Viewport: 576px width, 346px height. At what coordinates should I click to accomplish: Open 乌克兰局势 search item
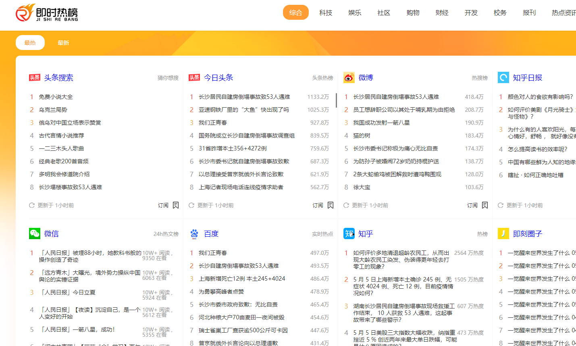click(x=53, y=110)
